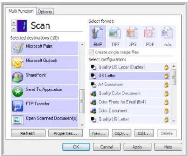
Task: Decrease the scan button number with down arrow
Action: click(x=14, y=29)
